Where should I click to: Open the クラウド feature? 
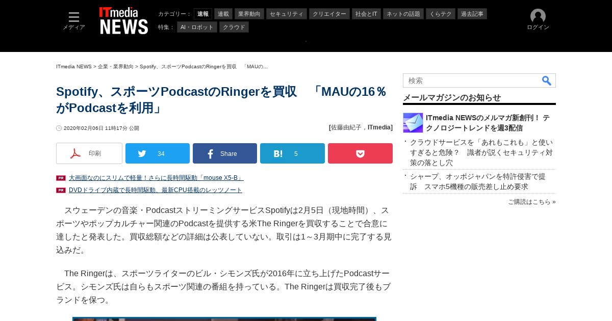234,27
